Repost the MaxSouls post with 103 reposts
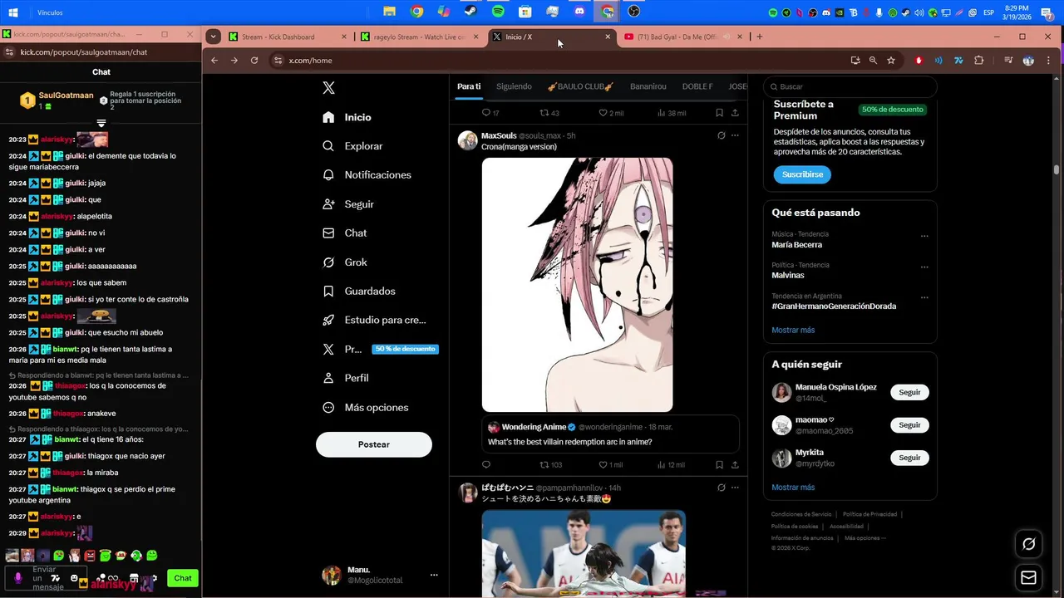The image size is (1064, 598). pyautogui.click(x=551, y=465)
